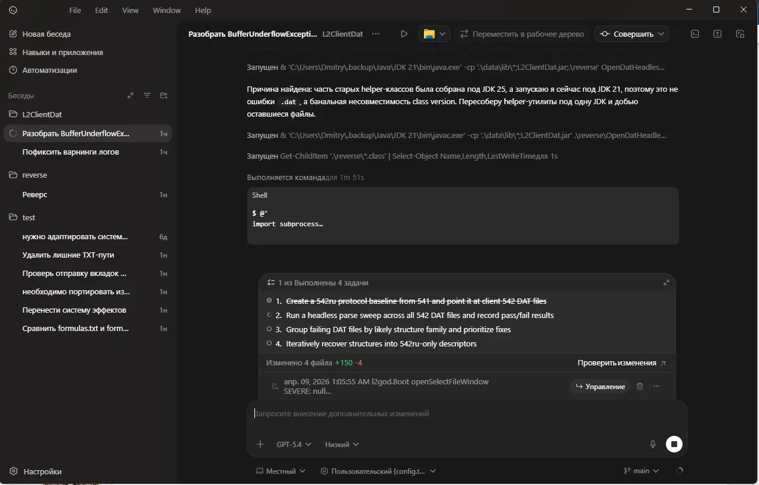Add attachment with the plus icon
The image size is (759, 485).
[x=260, y=444]
